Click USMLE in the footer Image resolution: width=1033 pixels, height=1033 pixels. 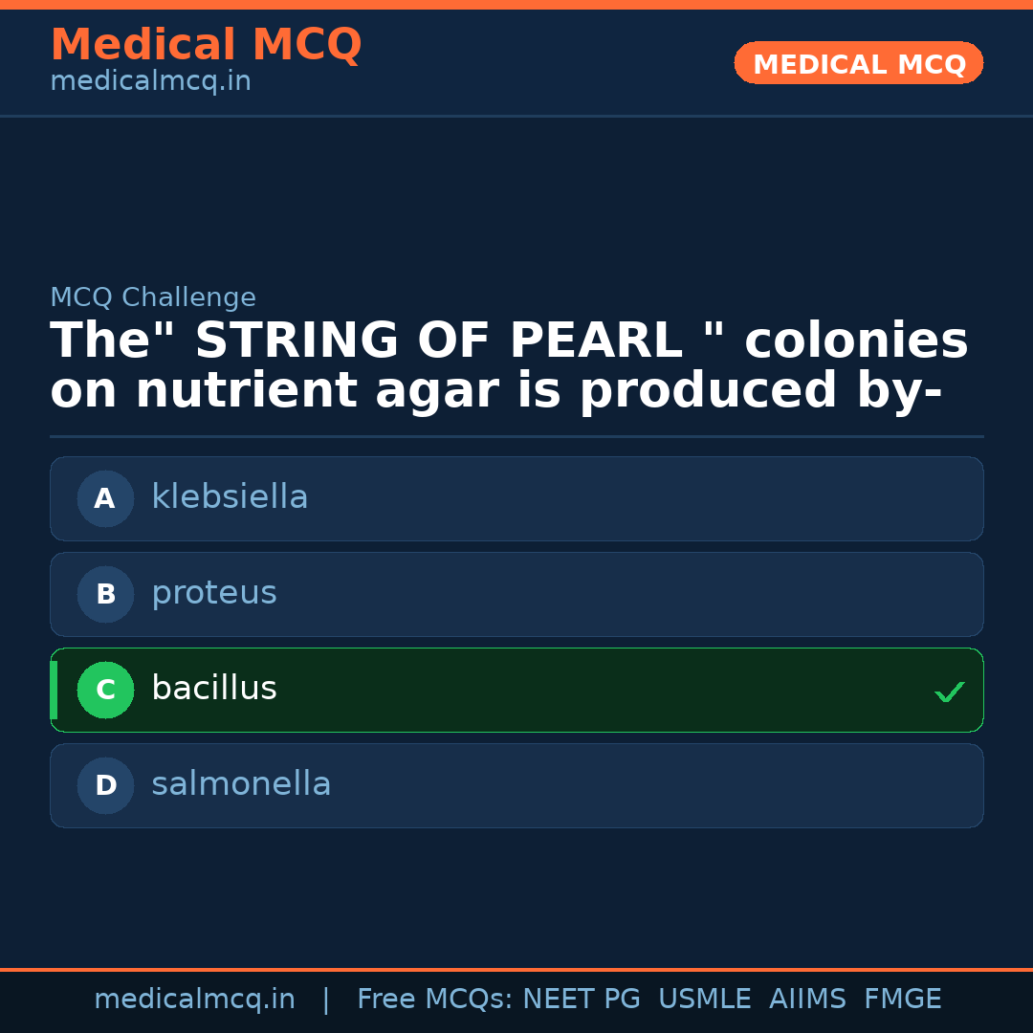click(x=704, y=1000)
